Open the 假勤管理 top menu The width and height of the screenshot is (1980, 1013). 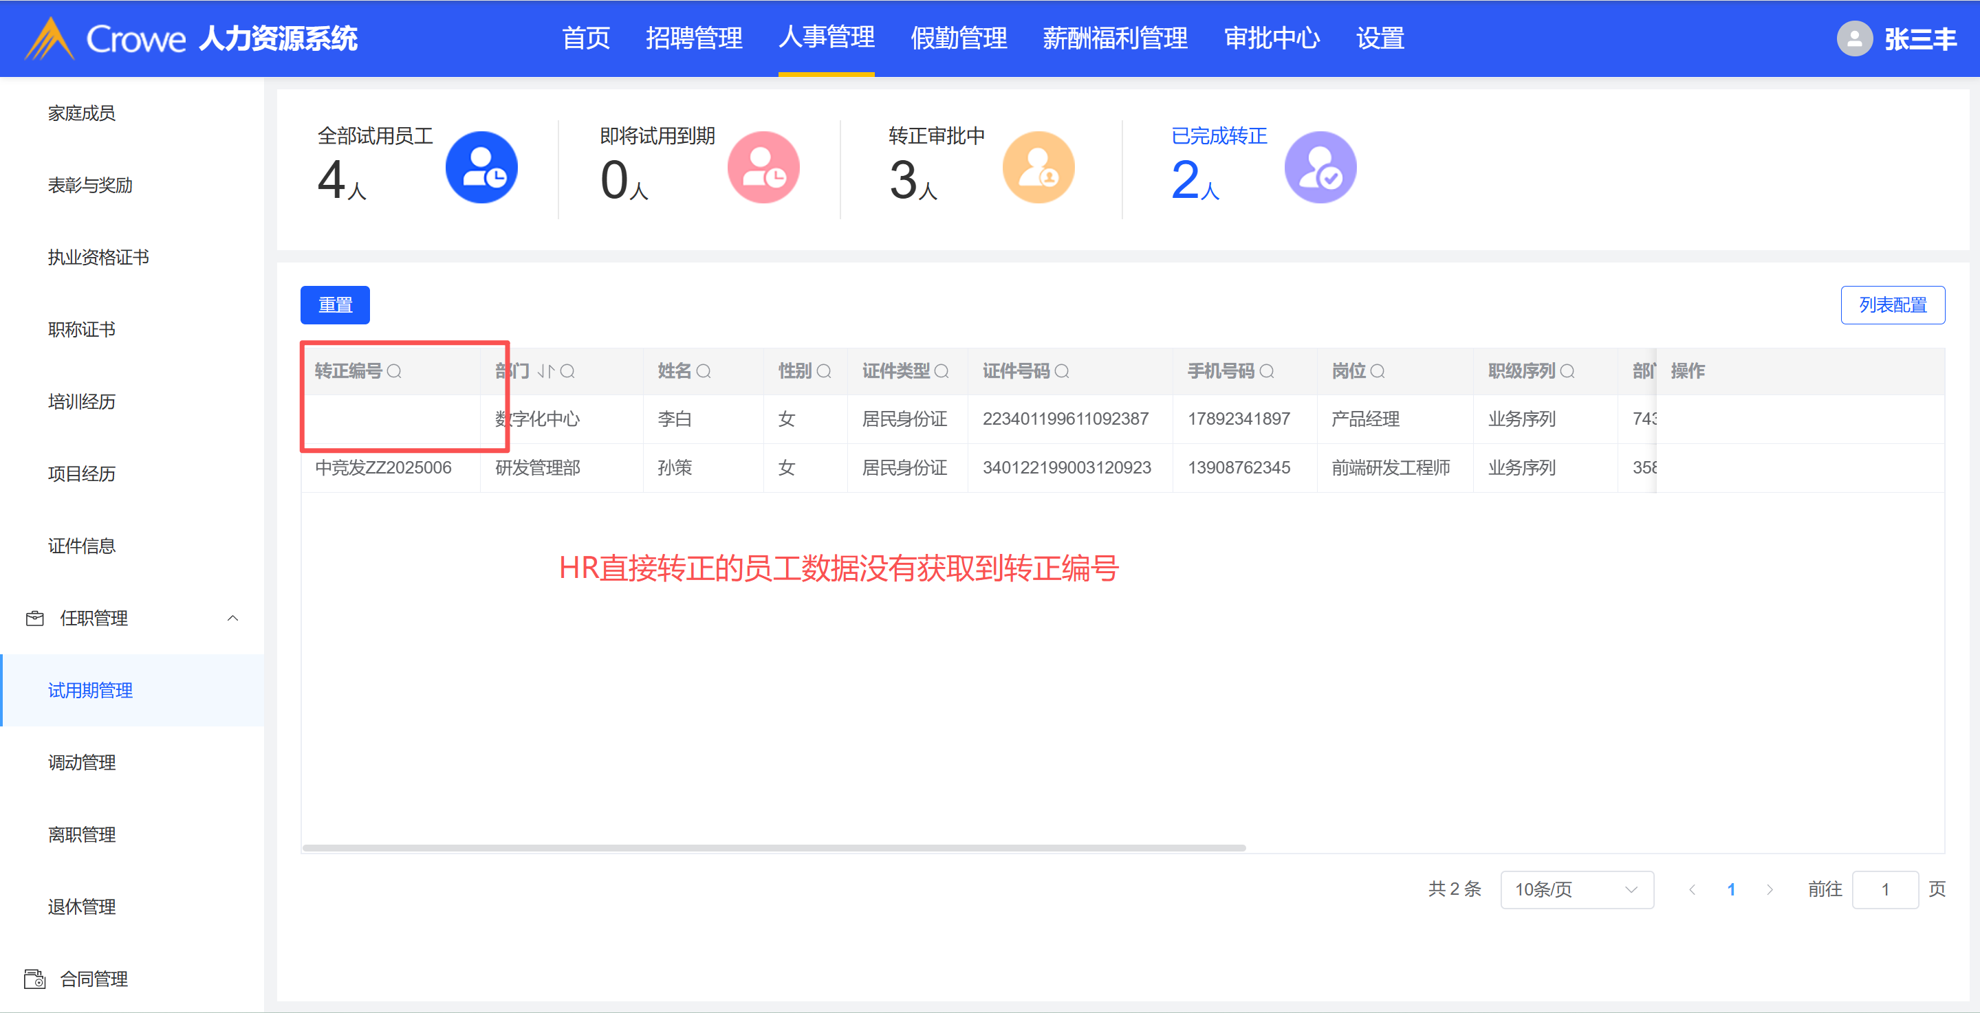click(x=958, y=38)
